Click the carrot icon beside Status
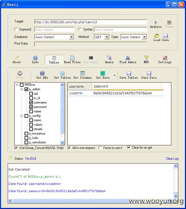 (x=10, y=158)
